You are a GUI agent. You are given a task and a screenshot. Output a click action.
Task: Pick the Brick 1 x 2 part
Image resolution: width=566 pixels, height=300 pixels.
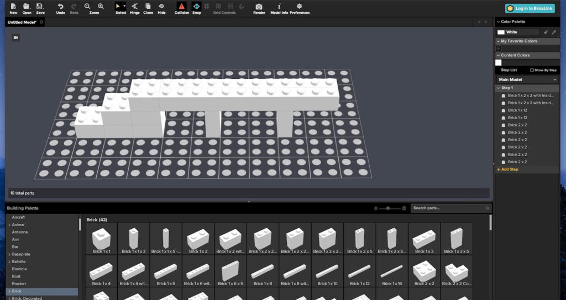pos(198,239)
